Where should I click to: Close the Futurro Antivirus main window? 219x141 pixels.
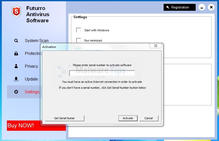point(211,7)
